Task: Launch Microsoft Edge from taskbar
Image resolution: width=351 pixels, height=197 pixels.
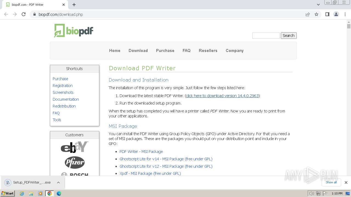Action: point(59,193)
